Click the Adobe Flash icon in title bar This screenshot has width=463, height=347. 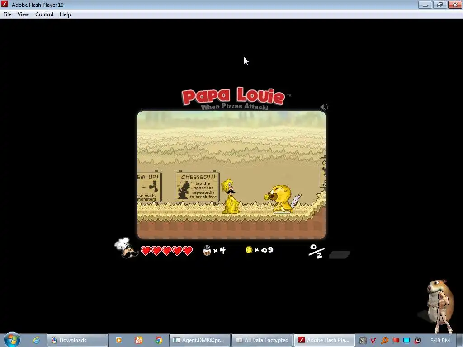(x=5, y=5)
